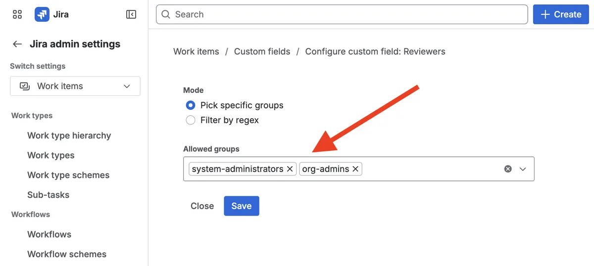The width and height of the screenshot is (594, 266).
Task: Click the Jira admin settings heading
Action: pyautogui.click(x=75, y=44)
